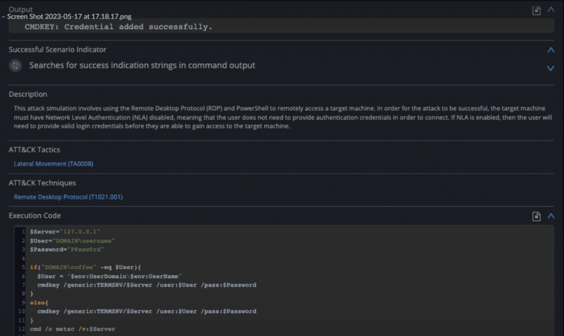Click the ATT&CK Techniques heading
564x336 pixels.
[x=42, y=183]
